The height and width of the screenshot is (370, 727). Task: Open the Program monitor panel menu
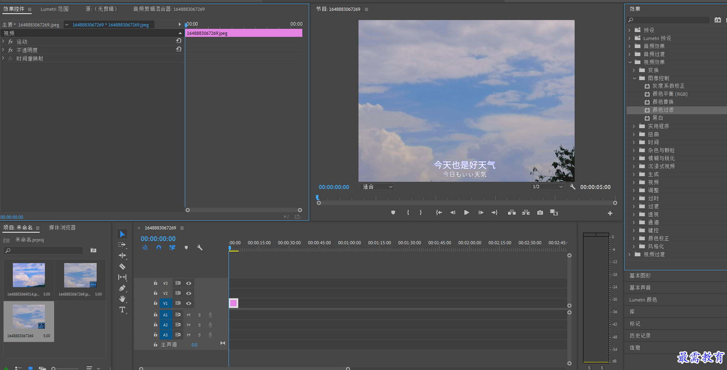[x=367, y=9]
